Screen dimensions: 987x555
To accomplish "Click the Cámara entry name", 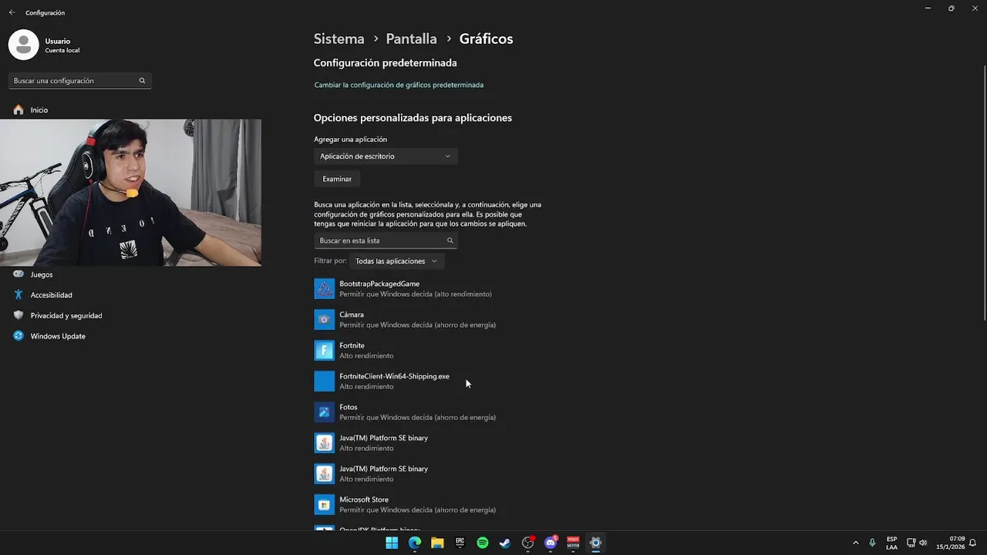I will coord(352,314).
